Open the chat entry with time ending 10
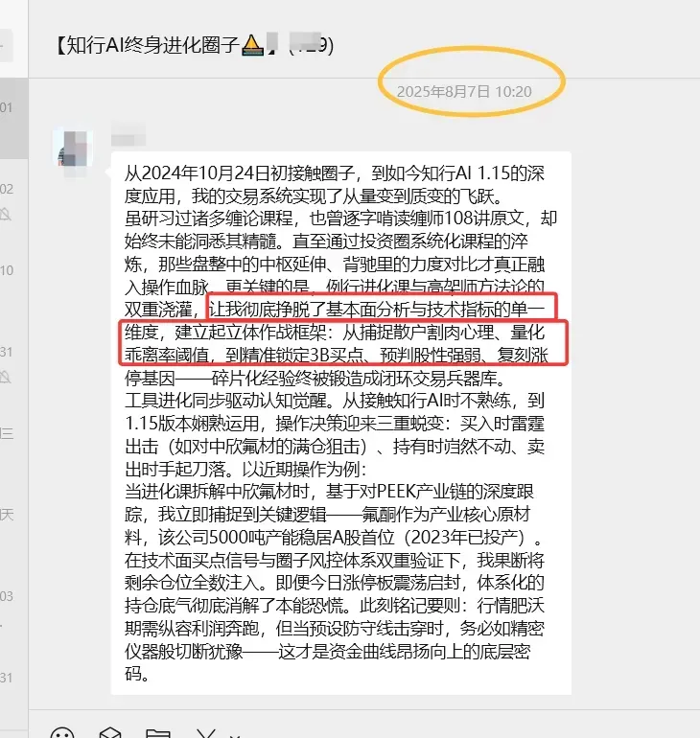This screenshot has height=738, width=700. coord(14,282)
